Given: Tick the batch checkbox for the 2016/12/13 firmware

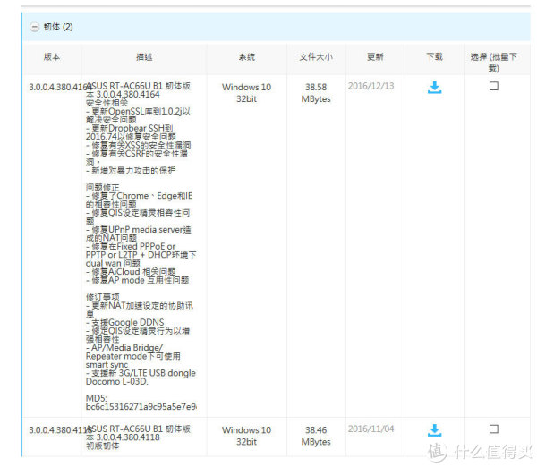Looking at the screenshot, I should pos(493,86).
